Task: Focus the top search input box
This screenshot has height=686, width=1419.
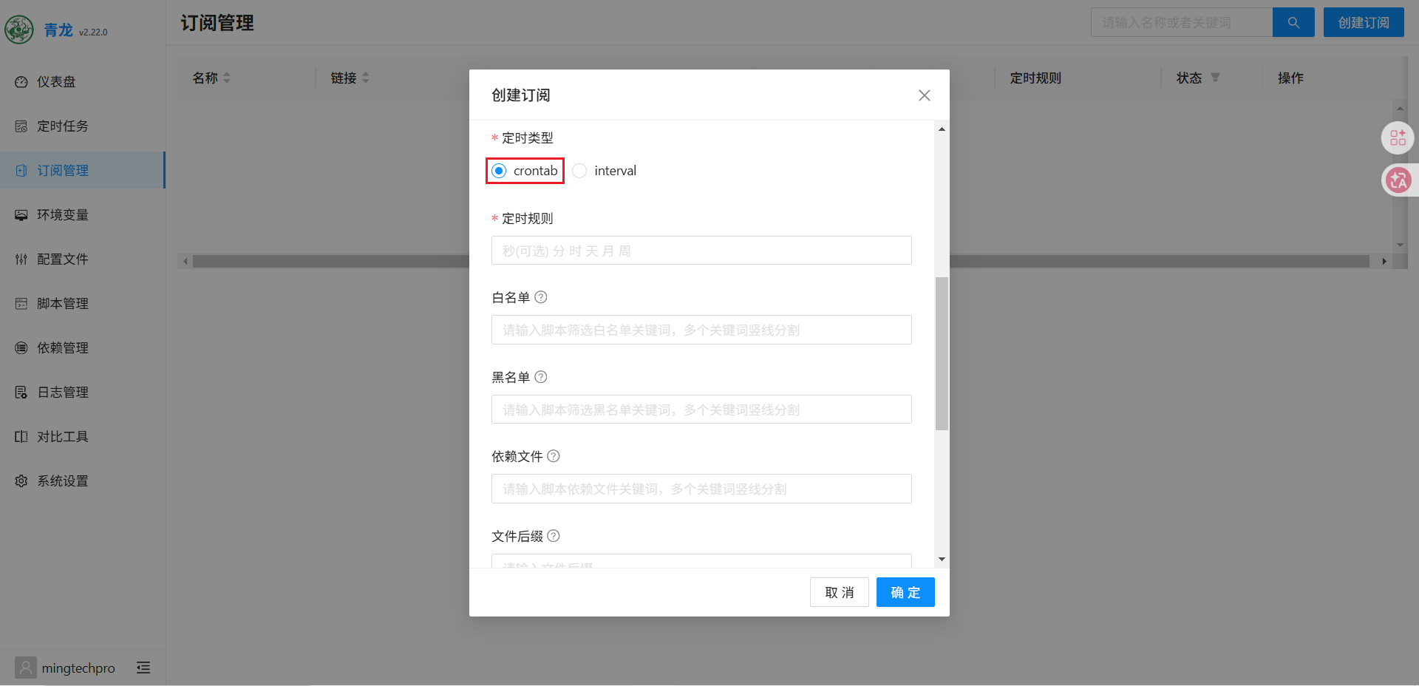Action: 1182,22
